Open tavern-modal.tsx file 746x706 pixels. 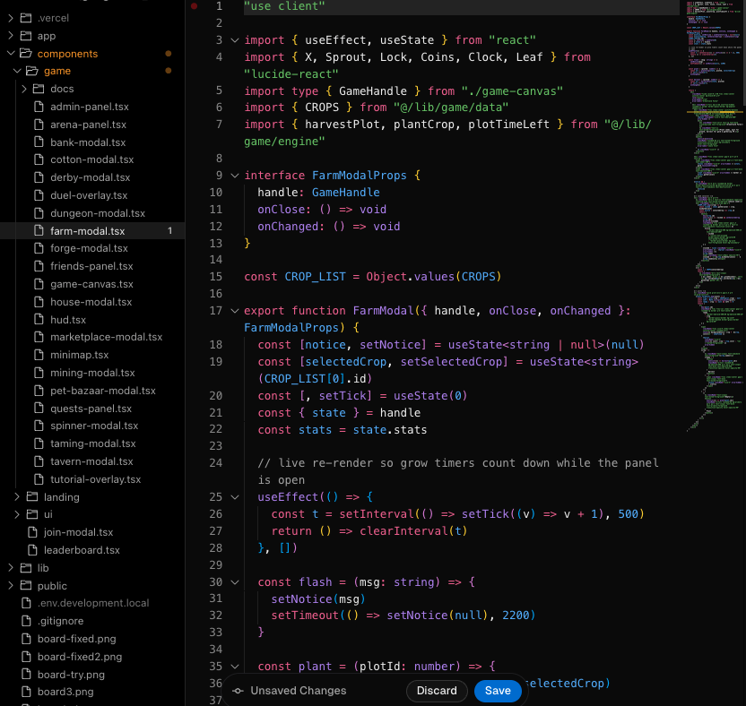(91, 461)
